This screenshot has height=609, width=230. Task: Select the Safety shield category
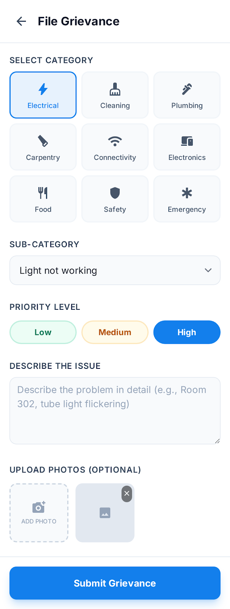[x=115, y=199]
